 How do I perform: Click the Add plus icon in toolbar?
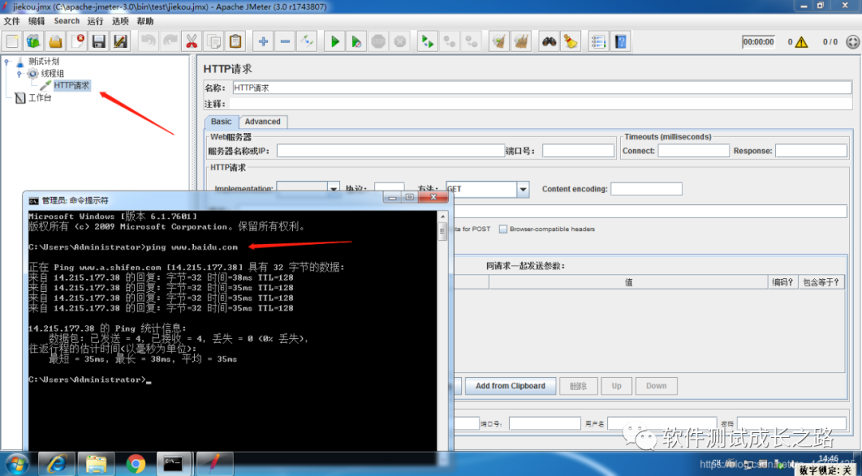pyautogui.click(x=263, y=41)
